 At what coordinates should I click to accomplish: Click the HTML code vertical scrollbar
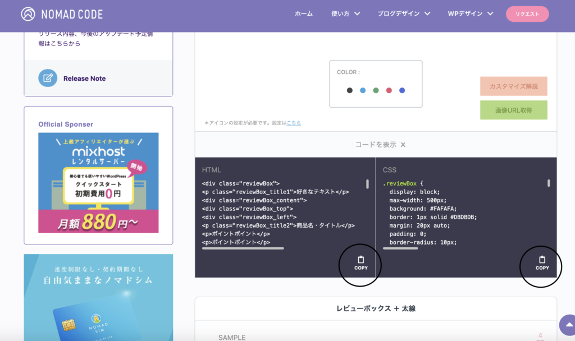coord(367,184)
